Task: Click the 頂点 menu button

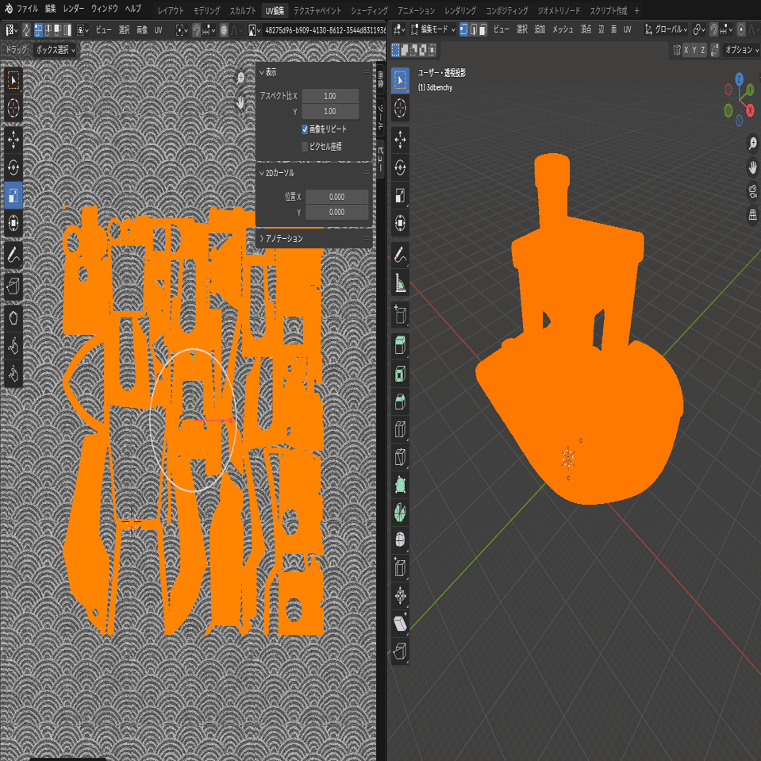Action: pyautogui.click(x=586, y=29)
